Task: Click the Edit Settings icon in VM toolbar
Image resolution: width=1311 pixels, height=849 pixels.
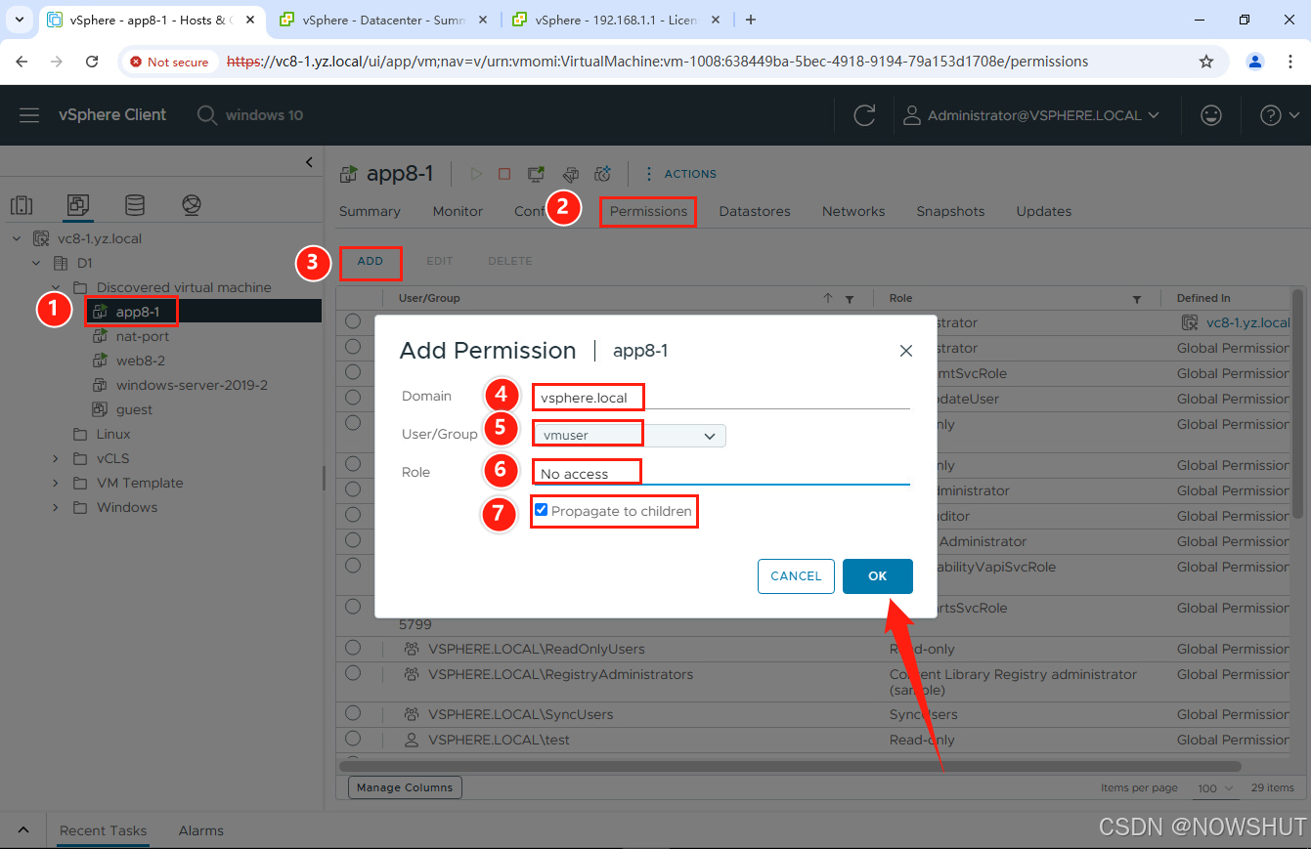Action: click(571, 174)
